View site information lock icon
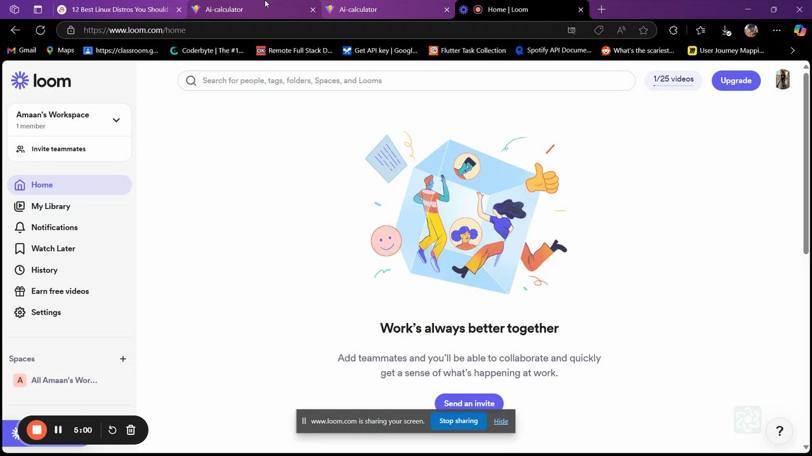The width and height of the screenshot is (812, 456). pos(70,30)
